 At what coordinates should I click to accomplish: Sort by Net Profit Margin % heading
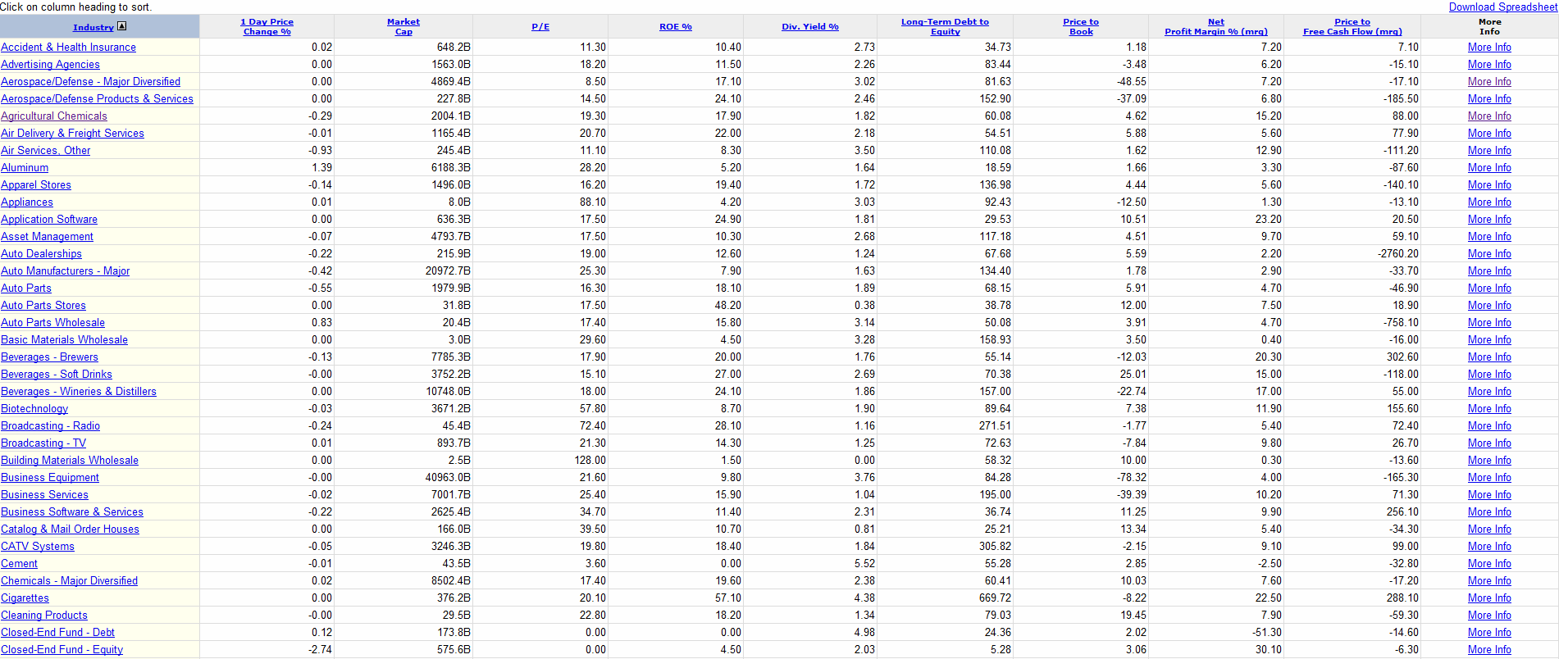[1216, 26]
